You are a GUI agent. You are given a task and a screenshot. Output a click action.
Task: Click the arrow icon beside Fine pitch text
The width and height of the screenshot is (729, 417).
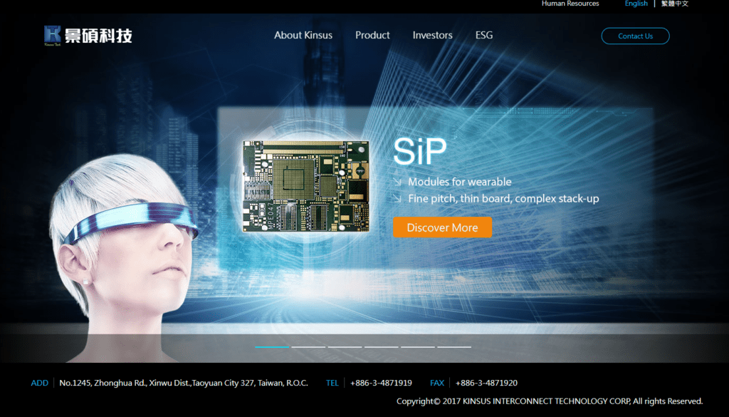coord(398,199)
